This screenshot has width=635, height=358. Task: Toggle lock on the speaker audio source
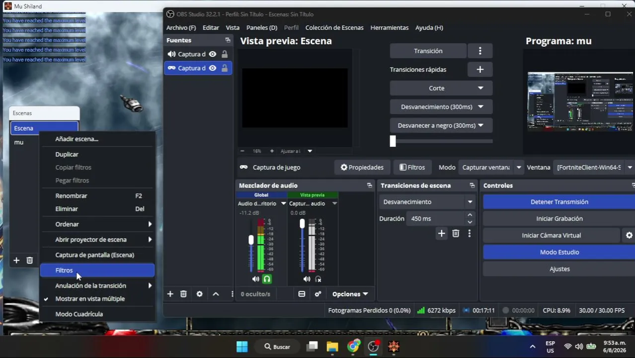click(225, 54)
